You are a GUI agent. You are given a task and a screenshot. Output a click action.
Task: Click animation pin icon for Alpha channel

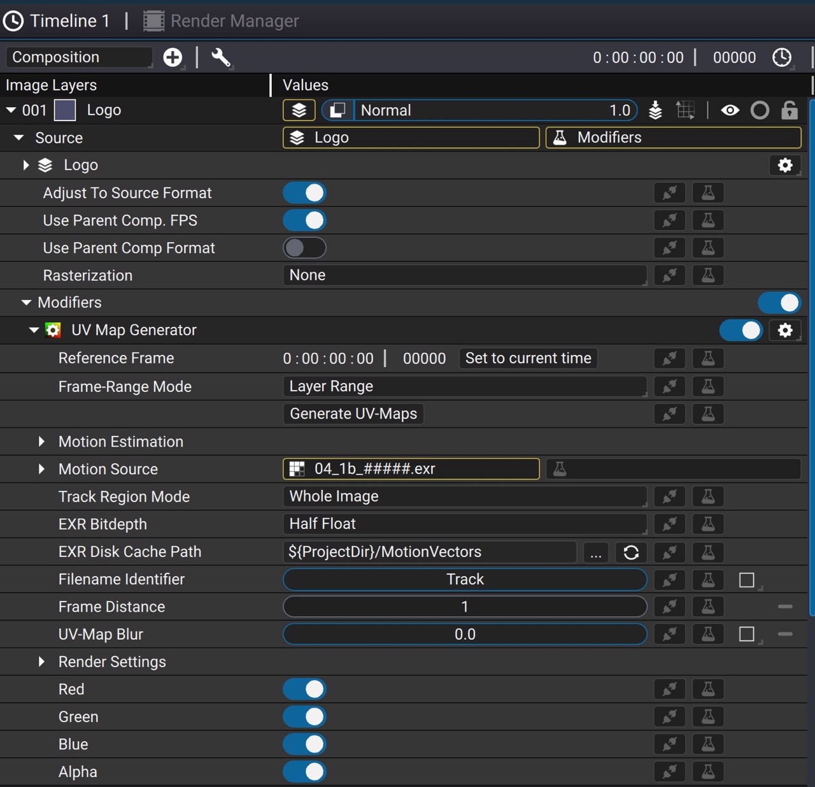coord(670,772)
